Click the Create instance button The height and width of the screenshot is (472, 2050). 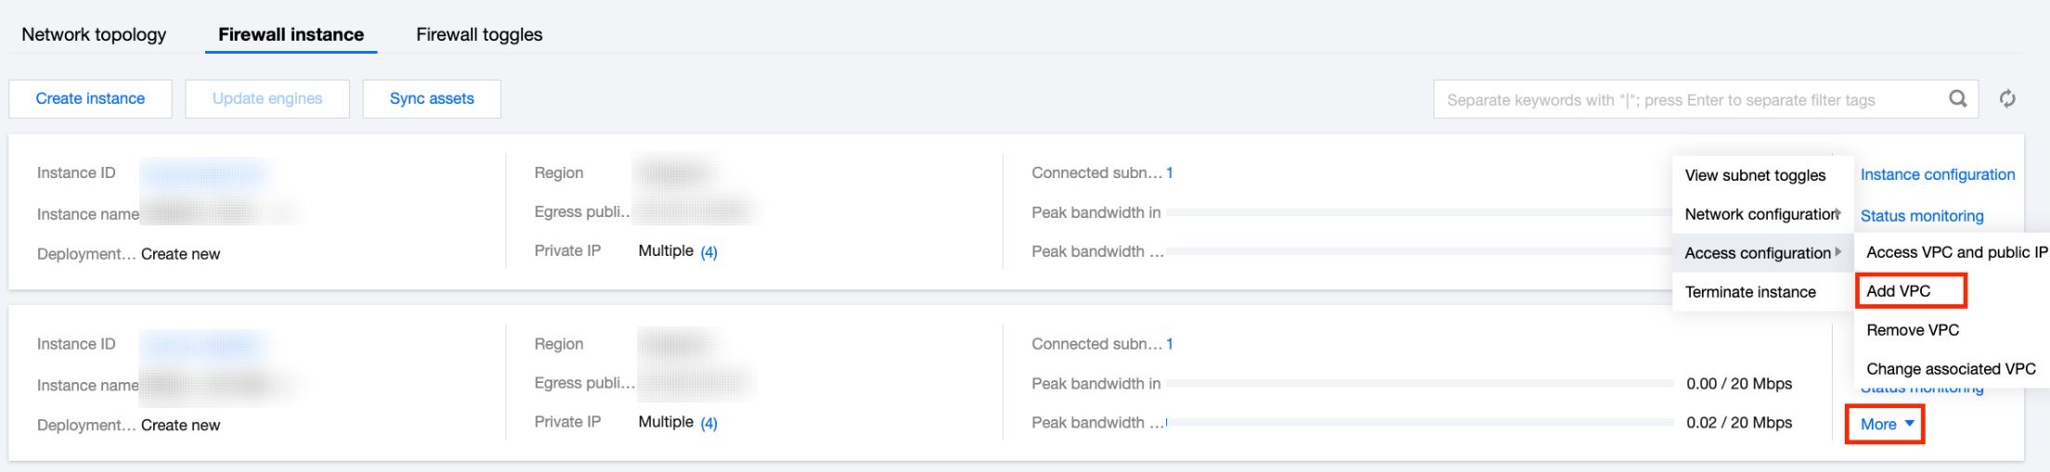pyautogui.click(x=90, y=98)
